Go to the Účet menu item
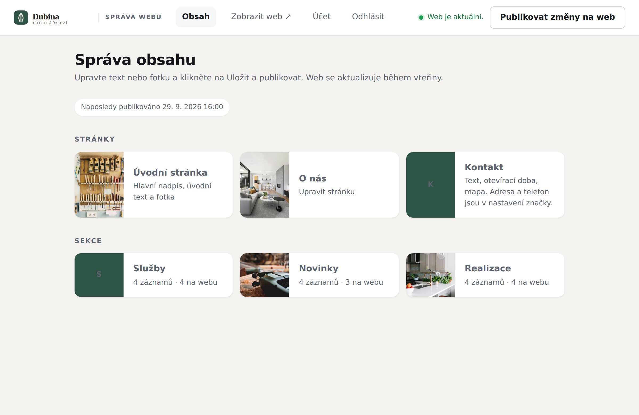Image resolution: width=639 pixels, height=415 pixels. pyautogui.click(x=321, y=17)
